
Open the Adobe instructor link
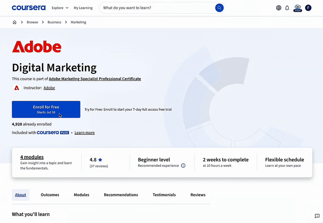49,88
